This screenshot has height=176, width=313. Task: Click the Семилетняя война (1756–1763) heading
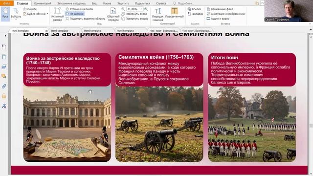click(x=156, y=57)
